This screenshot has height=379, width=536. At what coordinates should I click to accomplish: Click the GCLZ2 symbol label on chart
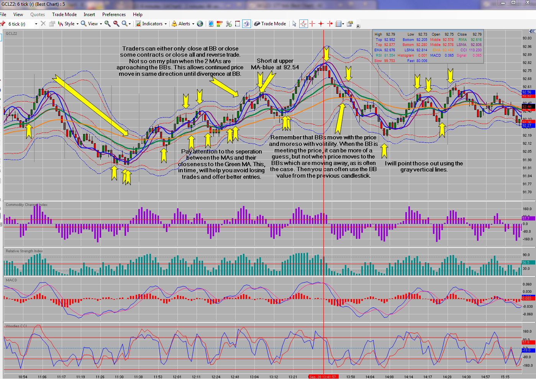tap(11, 34)
